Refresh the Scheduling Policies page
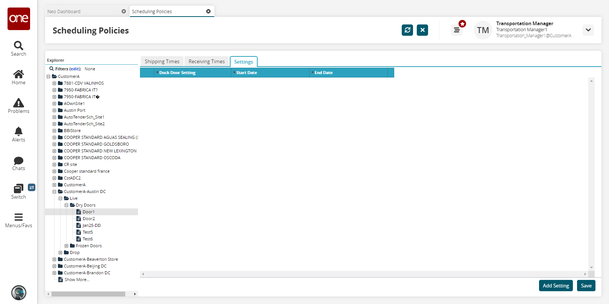This screenshot has width=609, height=304. coord(407,30)
